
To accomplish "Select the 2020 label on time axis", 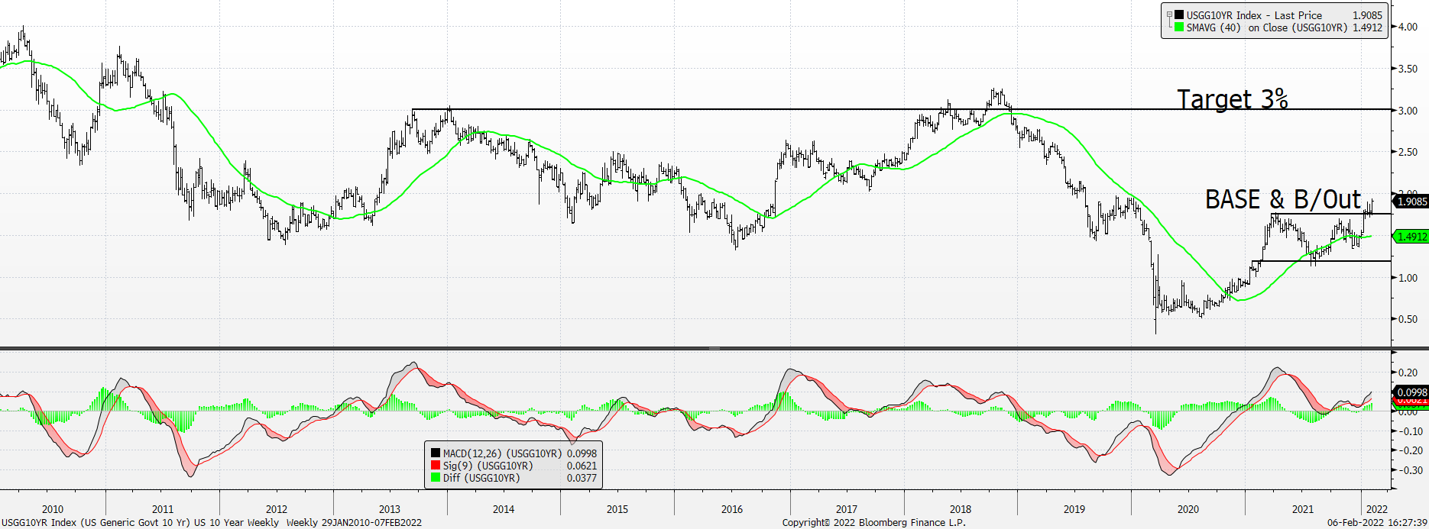I will point(1188,509).
